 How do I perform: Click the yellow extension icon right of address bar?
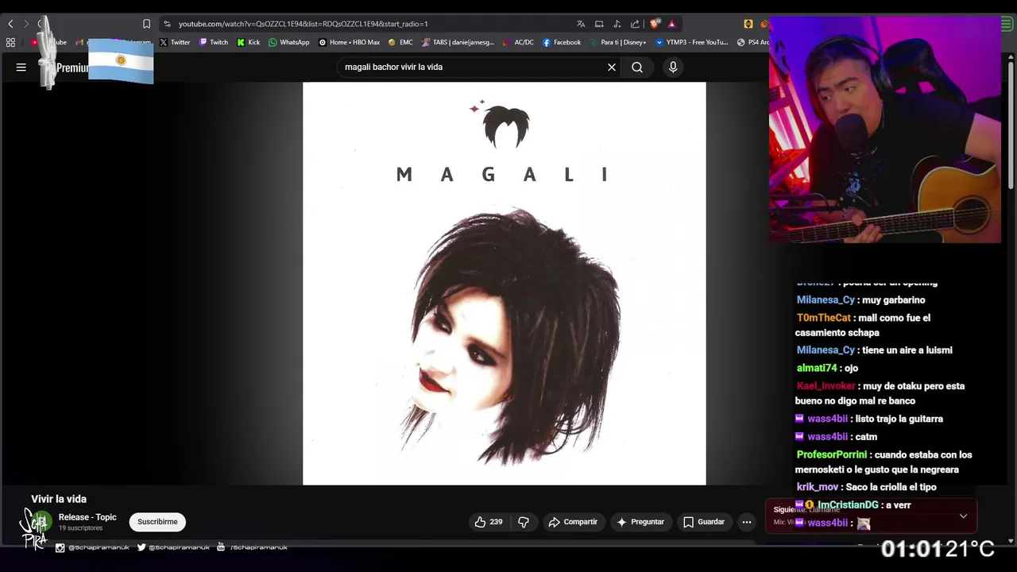pyautogui.click(x=748, y=24)
